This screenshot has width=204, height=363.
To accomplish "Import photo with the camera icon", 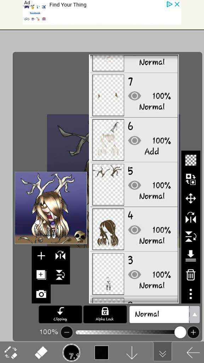I will [41, 294].
